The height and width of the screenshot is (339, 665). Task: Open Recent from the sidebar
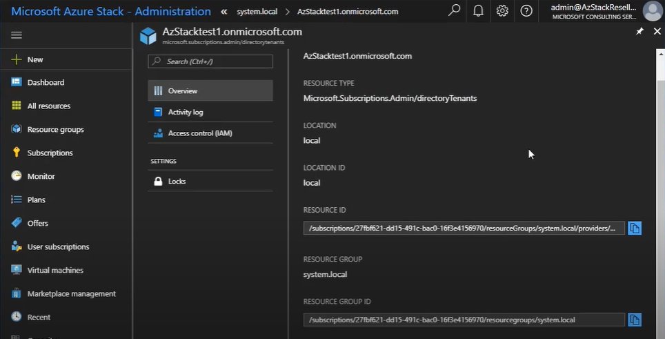tap(39, 317)
